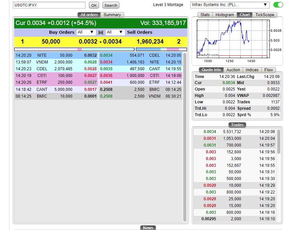The width and height of the screenshot is (284, 230).
Task: Click the Vol: 333,185,917 header text
Action: coord(163,23)
